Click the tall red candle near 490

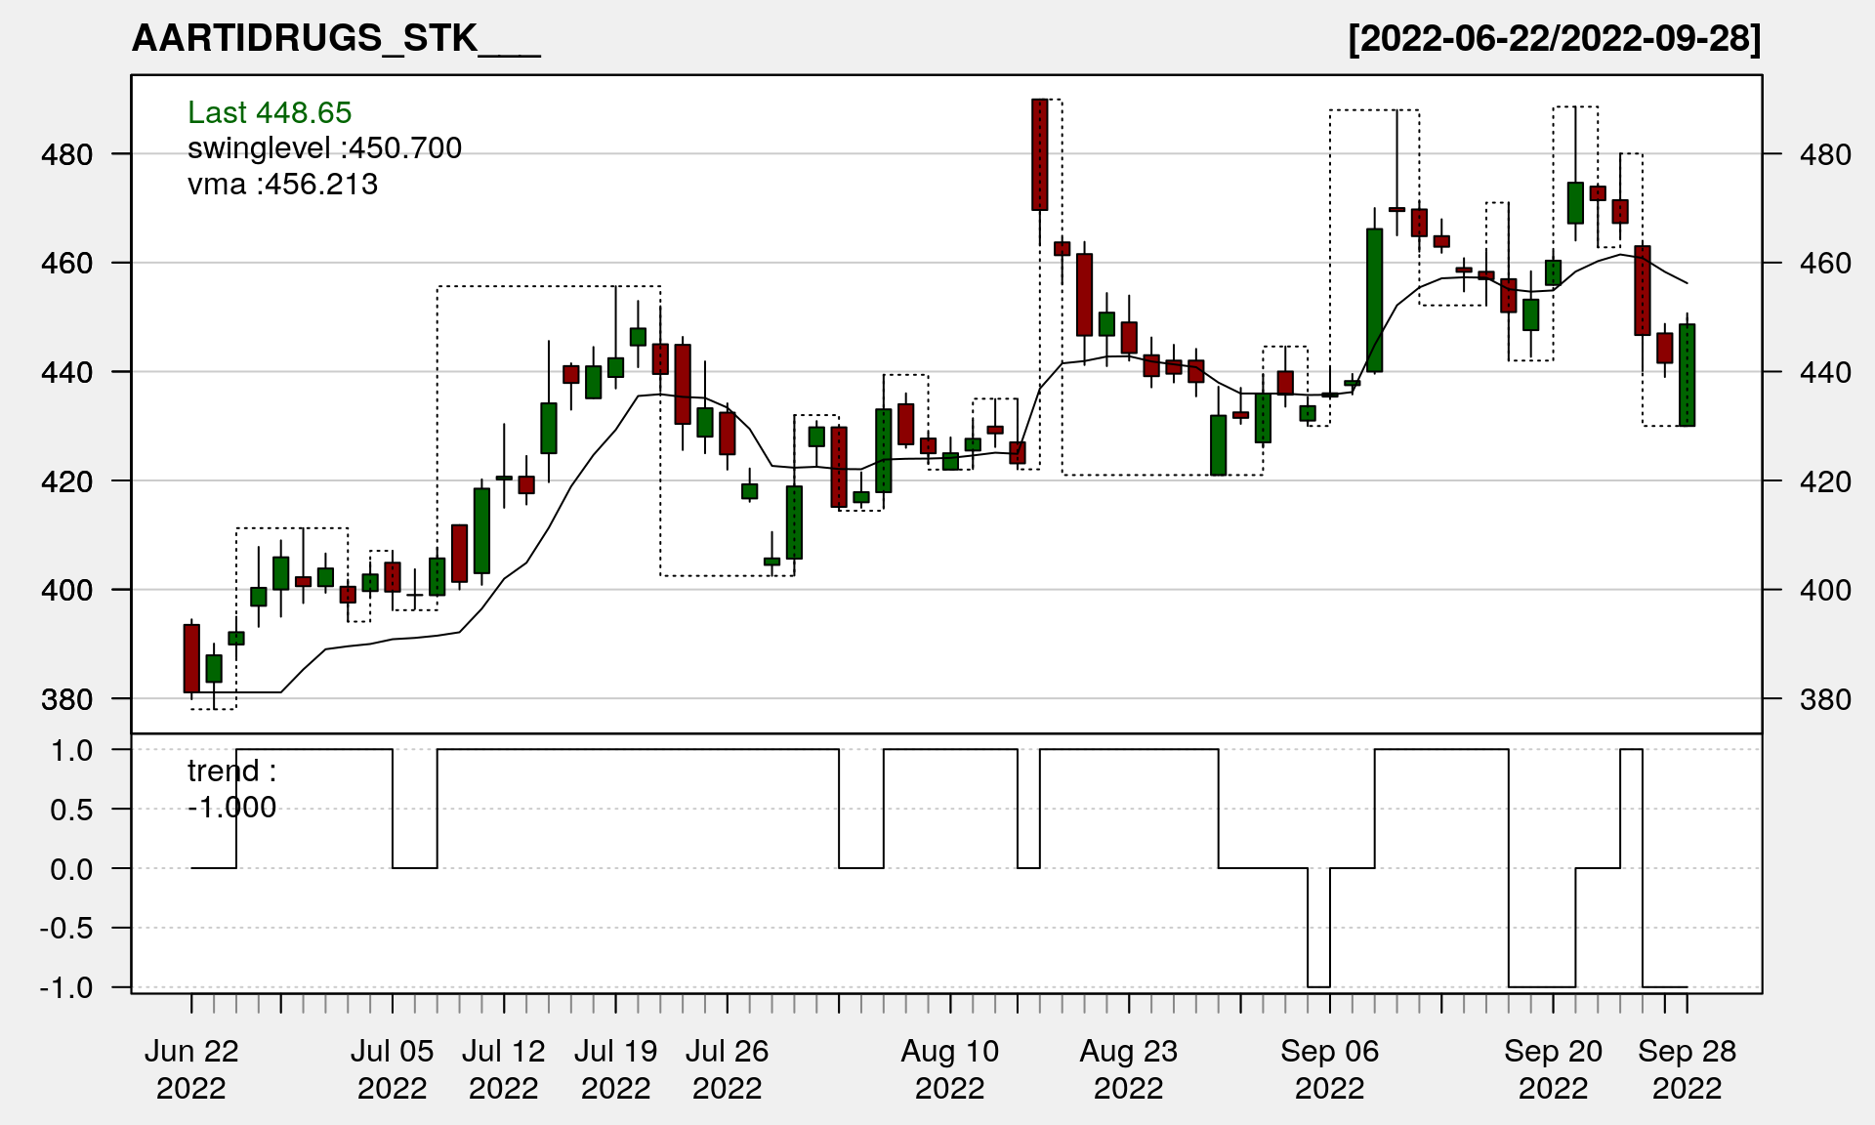[1039, 154]
